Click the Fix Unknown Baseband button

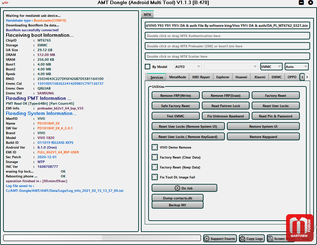pyautogui.click(x=226, y=116)
